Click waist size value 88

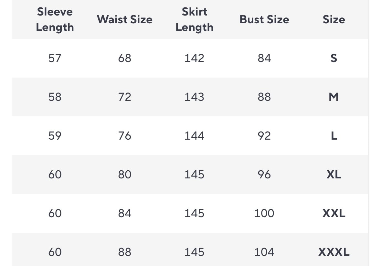pos(124,252)
